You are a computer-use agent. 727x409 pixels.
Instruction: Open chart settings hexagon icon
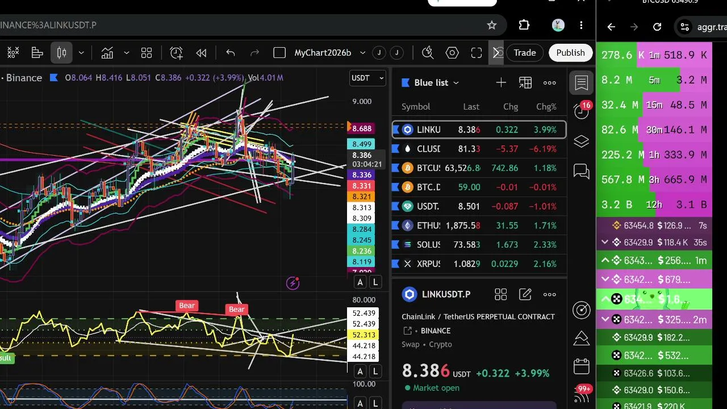(452, 53)
